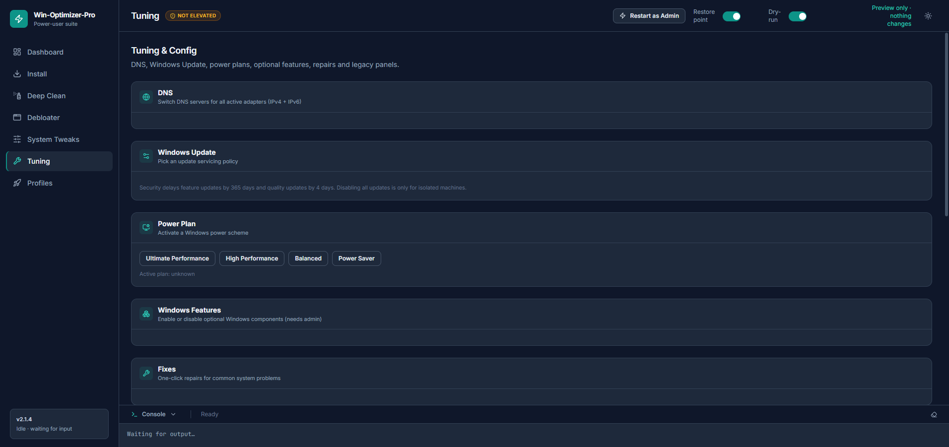Image resolution: width=949 pixels, height=447 pixels.
Task: Click the Fixes wrench icon
Action: pyautogui.click(x=146, y=373)
